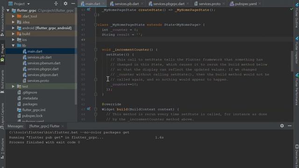The width and height of the screenshot is (299, 168).
Task: Expand the android folder
Action: [13, 28]
